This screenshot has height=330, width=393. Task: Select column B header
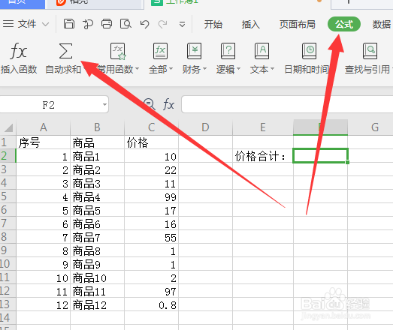[x=97, y=127]
